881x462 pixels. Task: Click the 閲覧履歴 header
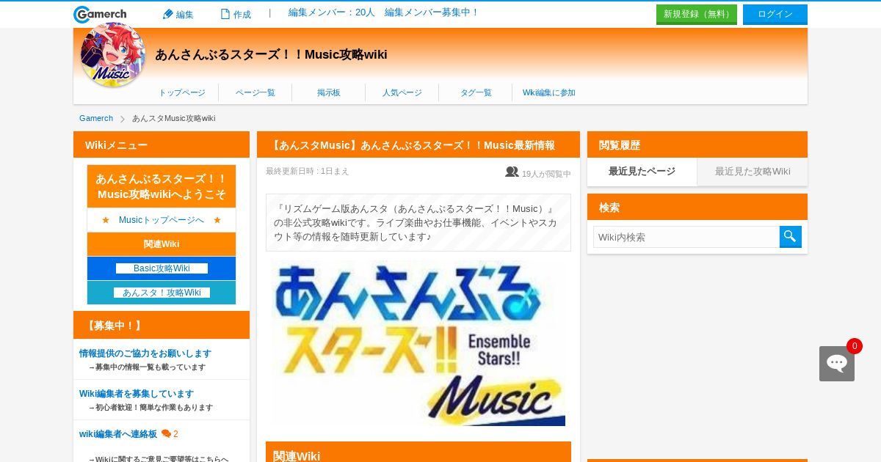tap(697, 144)
